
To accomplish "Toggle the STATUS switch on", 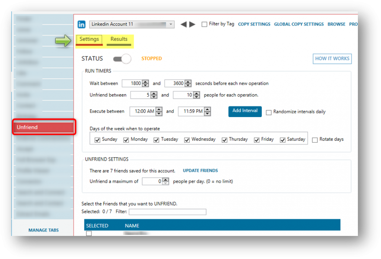I will coord(122,59).
